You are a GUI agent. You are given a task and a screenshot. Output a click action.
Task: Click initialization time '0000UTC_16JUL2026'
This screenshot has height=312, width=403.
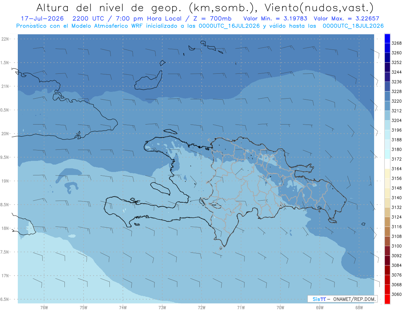tap(230, 26)
